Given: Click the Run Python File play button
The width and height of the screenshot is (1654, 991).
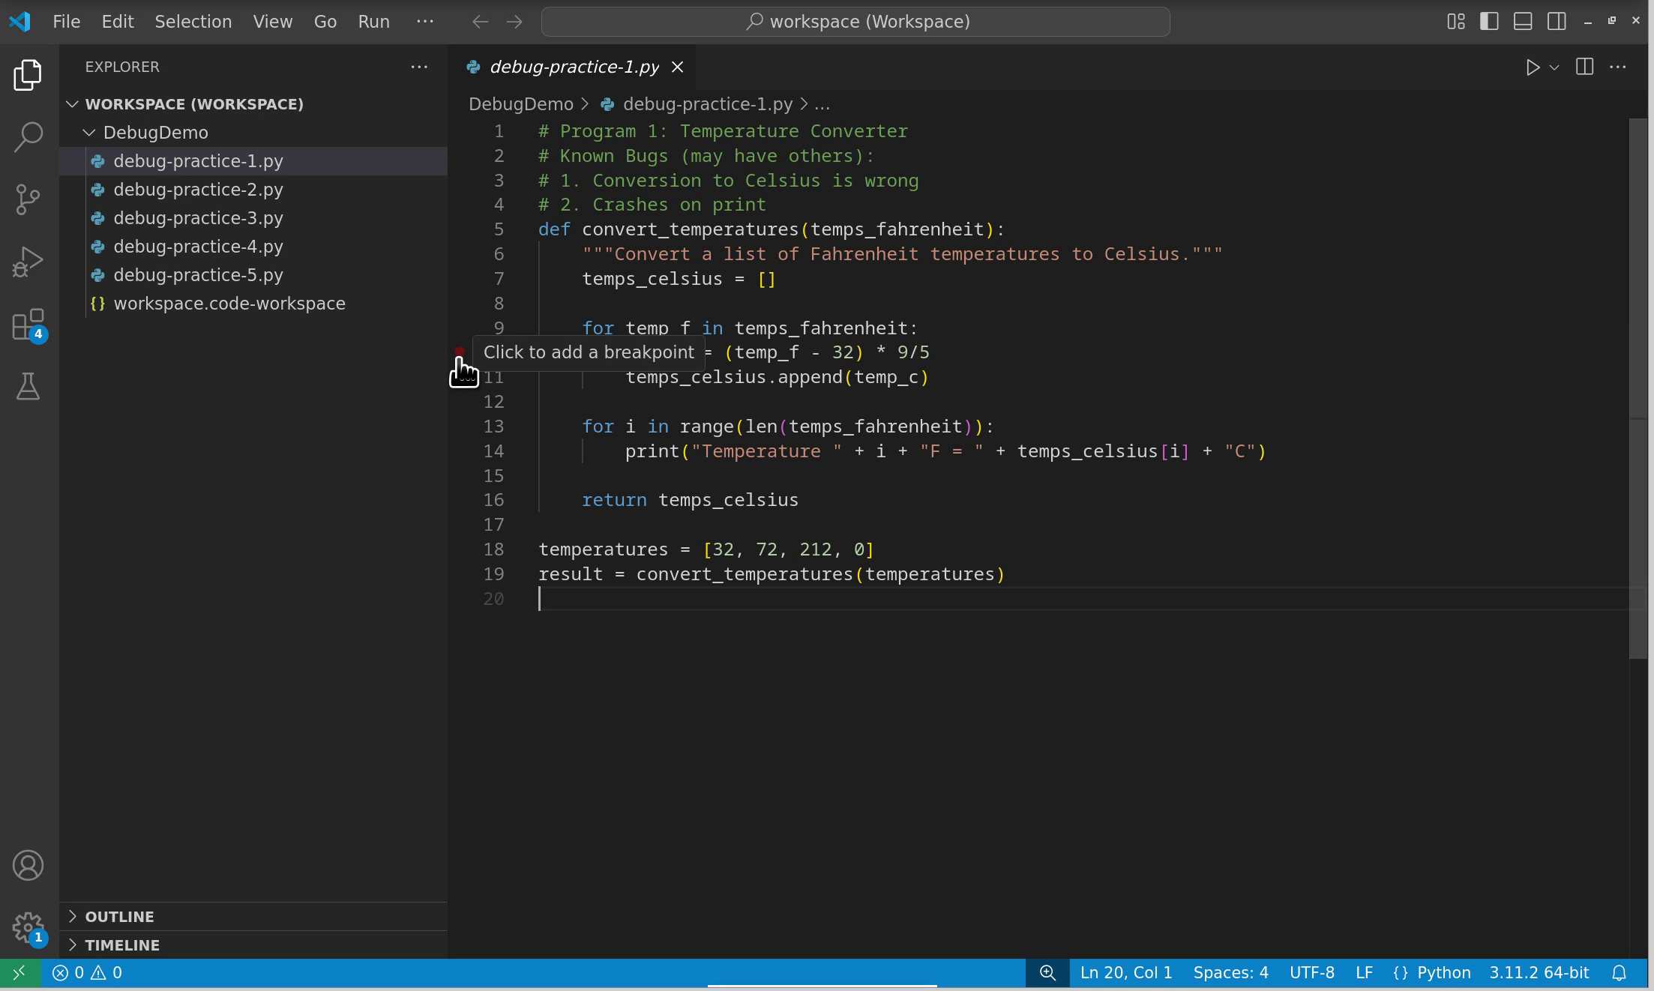Looking at the screenshot, I should pos(1533,67).
